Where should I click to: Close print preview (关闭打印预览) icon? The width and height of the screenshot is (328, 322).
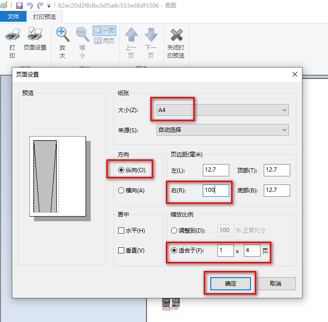click(176, 35)
